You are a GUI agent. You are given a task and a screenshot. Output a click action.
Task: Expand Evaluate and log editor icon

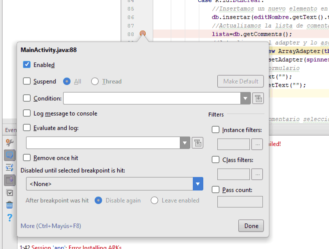pyautogui.click(x=197, y=143)
